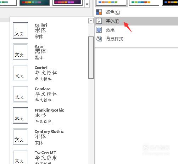Choose the Century Gothic font name text

click(49, 131)
